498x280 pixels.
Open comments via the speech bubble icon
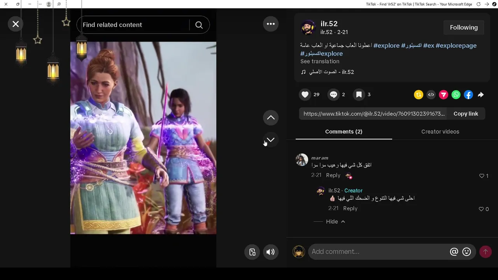333,94
